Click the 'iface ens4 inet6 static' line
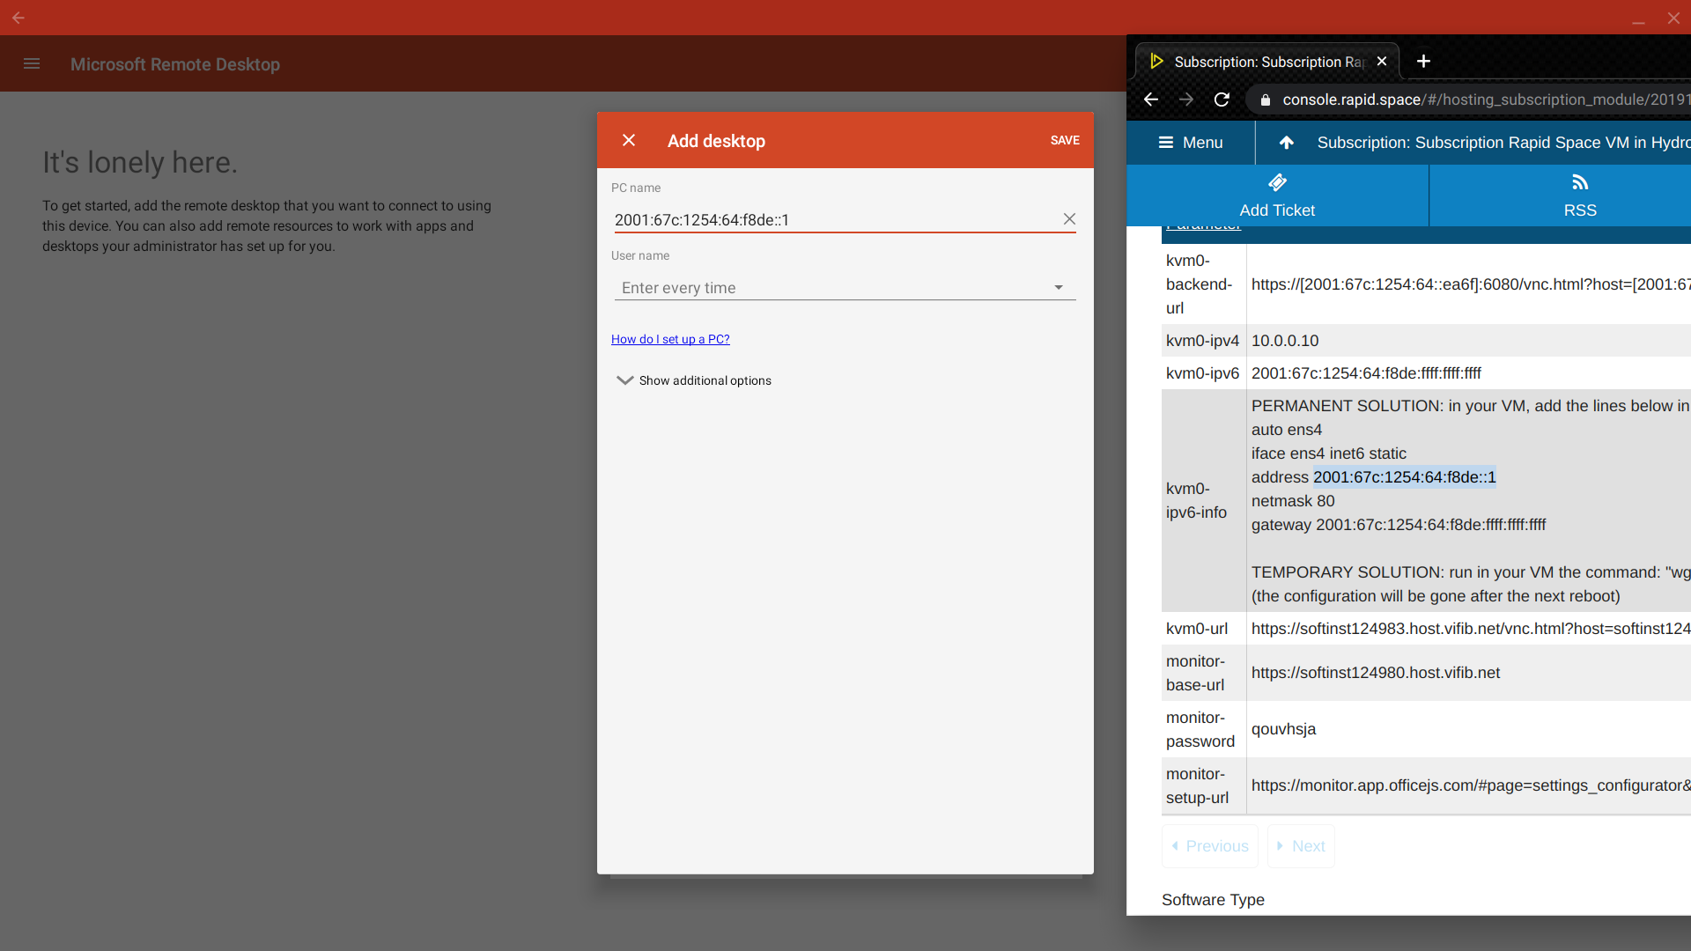 pyautogui.click(x=1329, y=453)
